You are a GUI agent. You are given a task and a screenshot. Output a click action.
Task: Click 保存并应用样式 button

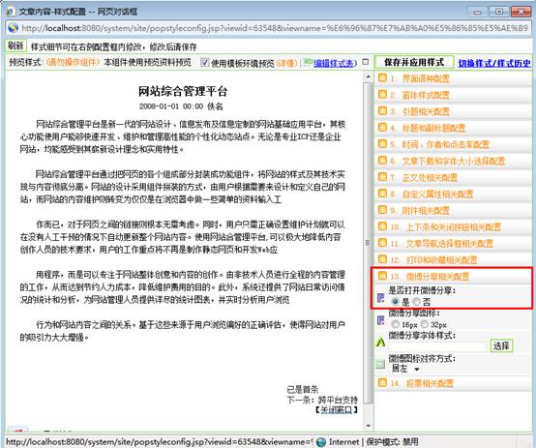[414, 62]
